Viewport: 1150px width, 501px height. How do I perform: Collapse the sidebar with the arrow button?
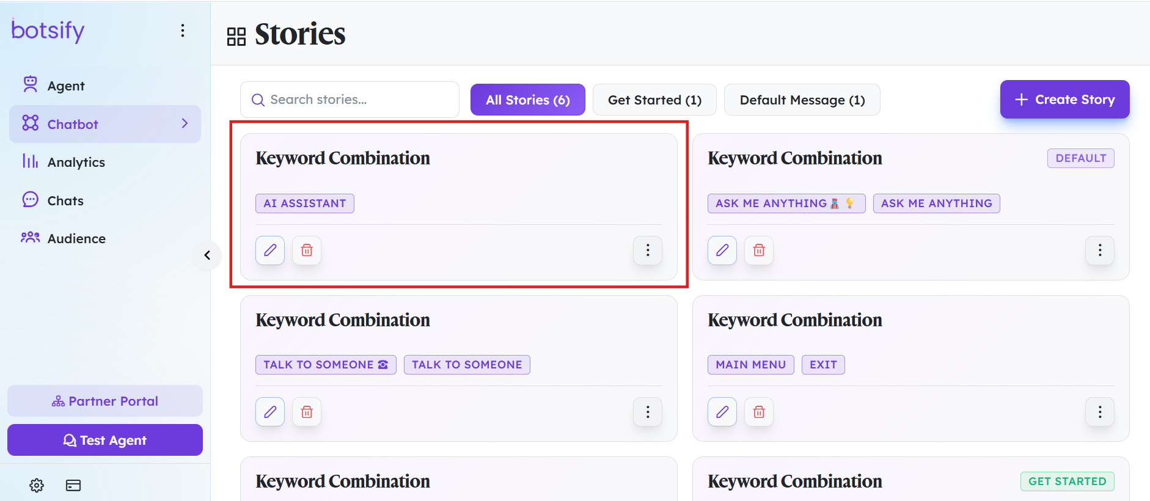tap(207, 255)
